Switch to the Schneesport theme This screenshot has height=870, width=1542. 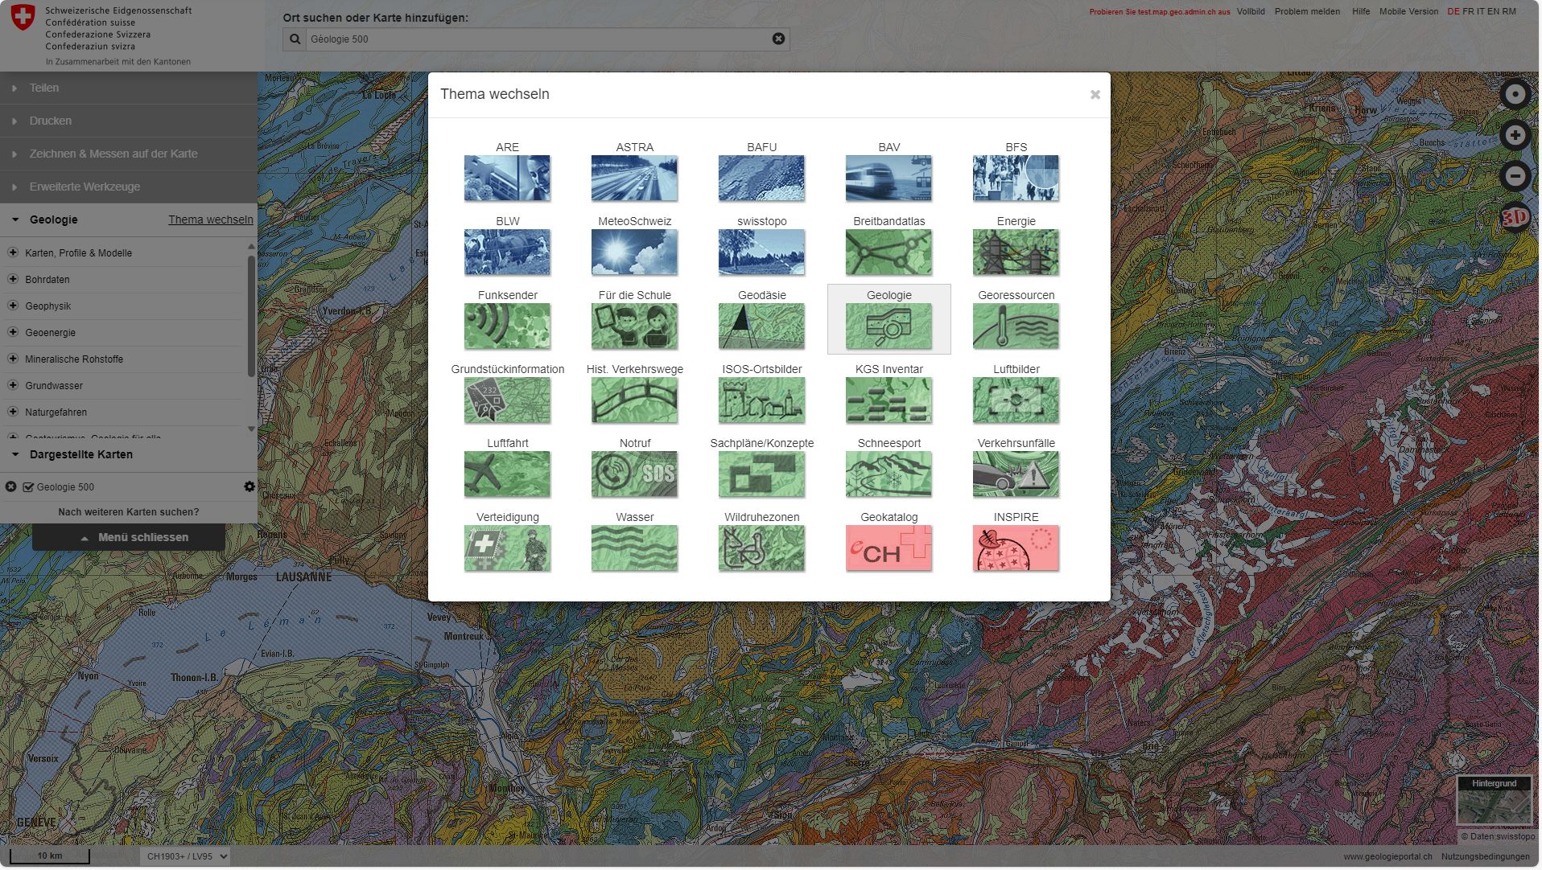[x=889, y=474]
